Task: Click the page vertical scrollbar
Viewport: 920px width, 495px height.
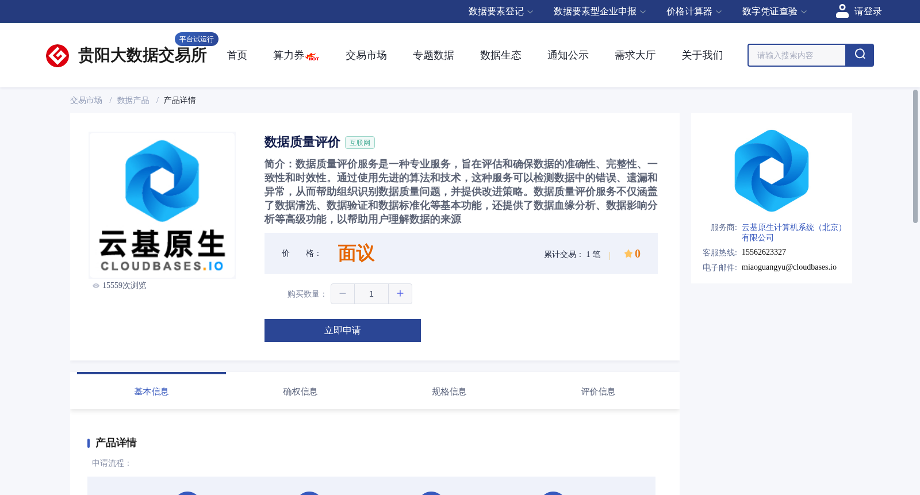Action: pyautogui.click(x=915, y=156)
